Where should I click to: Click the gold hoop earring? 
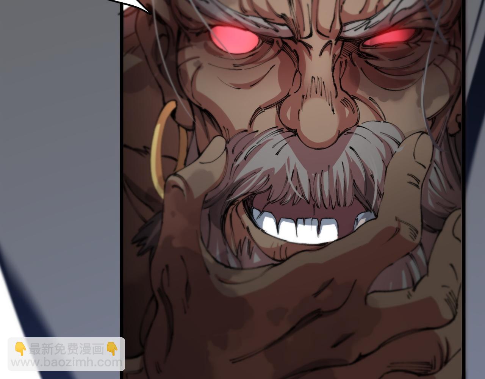pyautogui.click(x=161, y=148)
